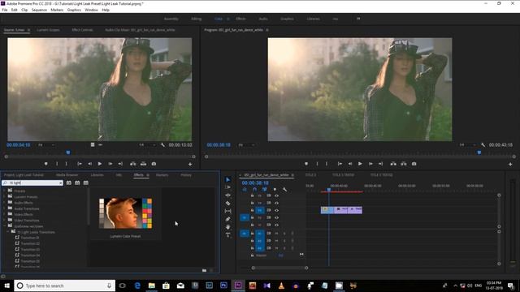Screen dimensions: 520x292
Task: Expand the Lumetri Presets folder
Action: click(4, 196)
